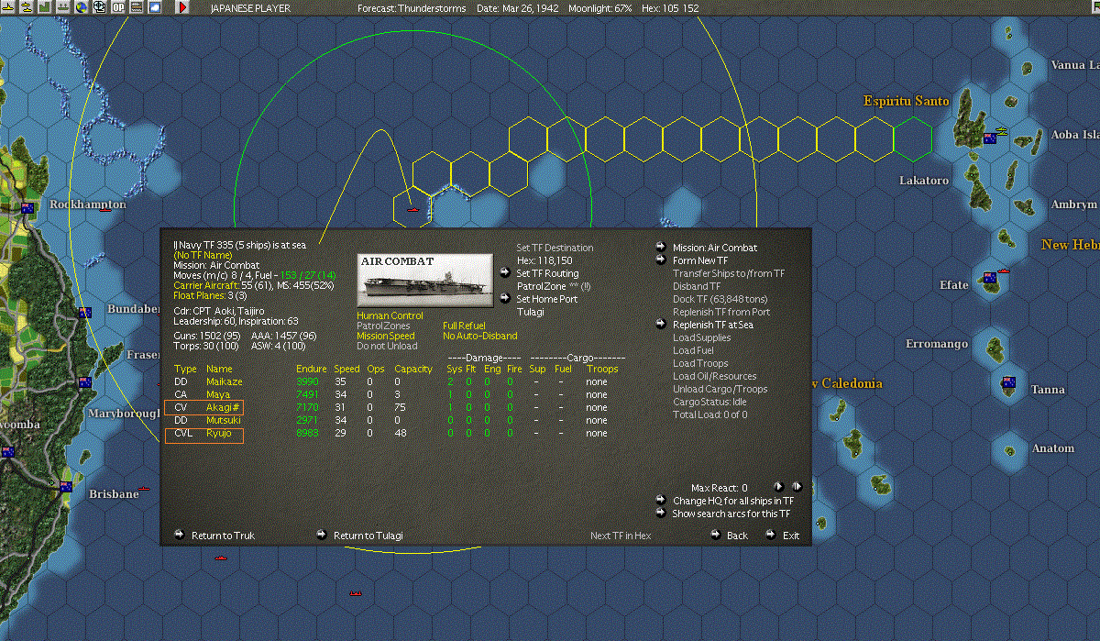This screenshot has height=641, width=1100.
Task: Select the red task force marker in the yellow hex
Action: [412, 211]
